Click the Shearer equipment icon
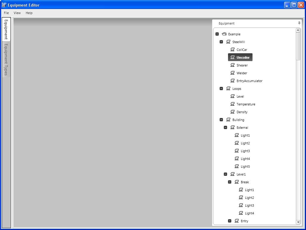Screen dimensions: 306x230 (233, 65)
